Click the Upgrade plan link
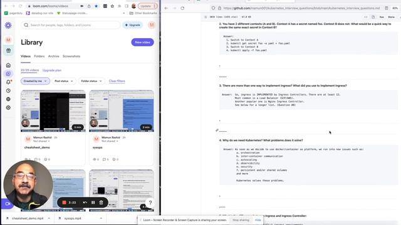Image resolution: width=401 pixels, height=225 pixels. [52, 70]
